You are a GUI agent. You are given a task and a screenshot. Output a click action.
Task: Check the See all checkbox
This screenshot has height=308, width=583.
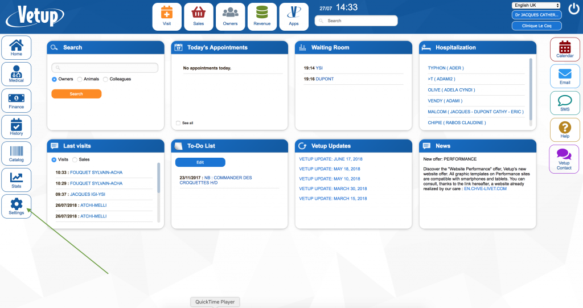(178, 123)
